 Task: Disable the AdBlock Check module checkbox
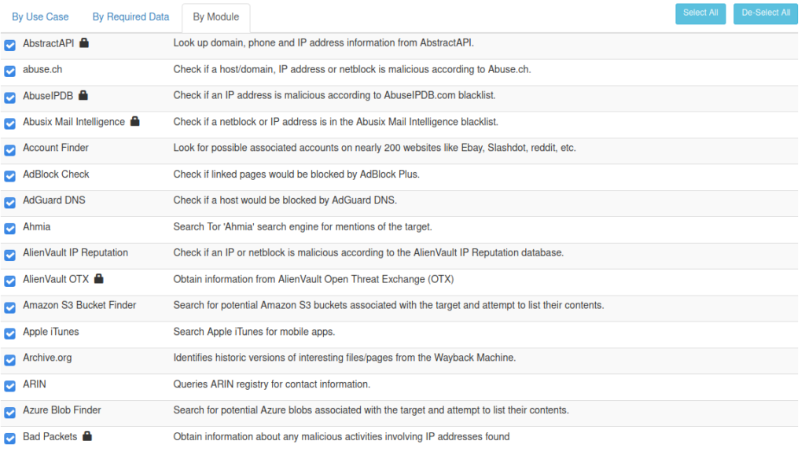pos(9,176)
